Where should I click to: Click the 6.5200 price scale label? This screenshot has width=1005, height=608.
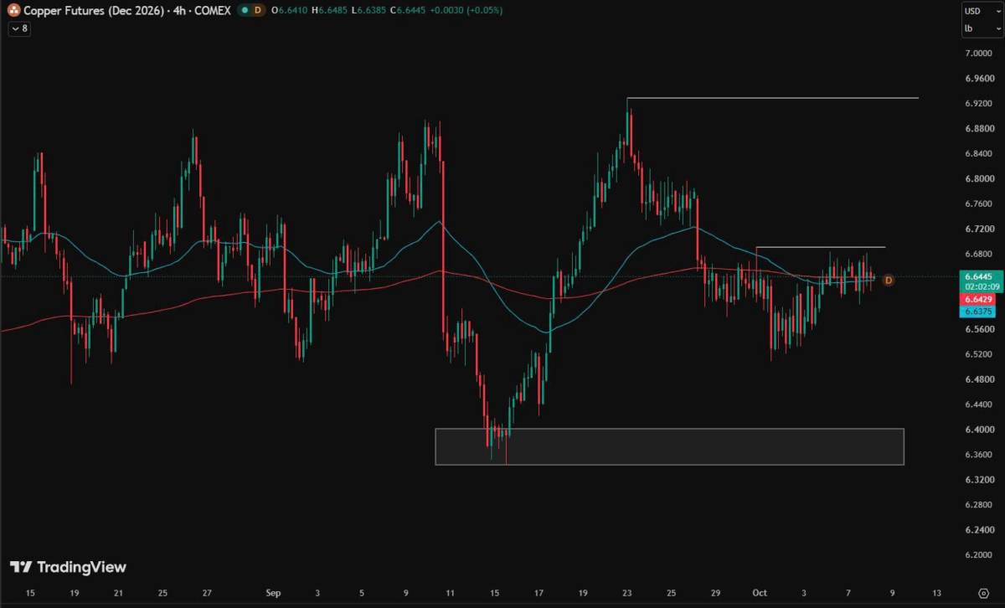978,355
